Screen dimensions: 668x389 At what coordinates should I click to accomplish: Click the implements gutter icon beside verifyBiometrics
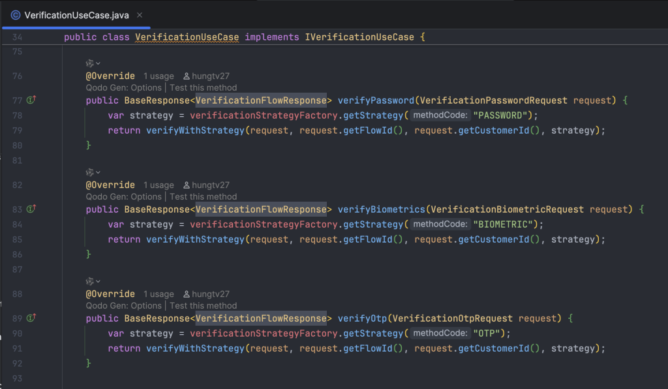[x=31, y=210]
